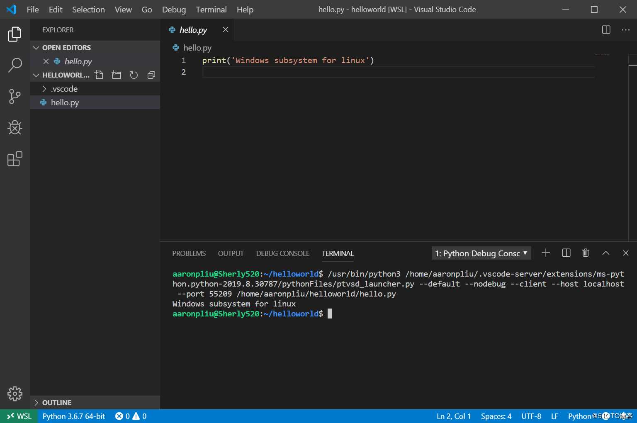Maximize the panel size with up chevron
The image size is (637, 423).
click(605, 253)
